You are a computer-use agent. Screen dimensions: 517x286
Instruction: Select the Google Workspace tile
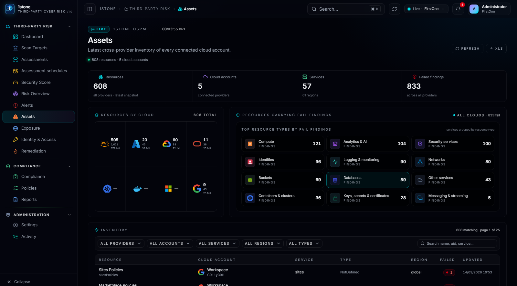click(202, 189)
